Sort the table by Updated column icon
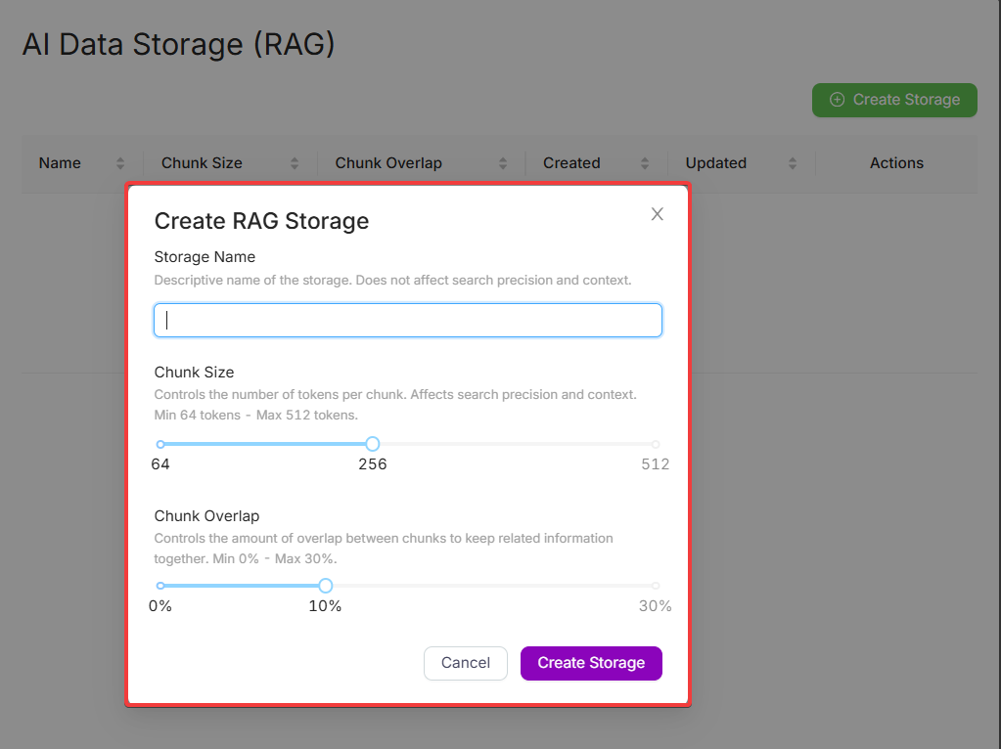Screen dimensions: 1001x749 tap(793, 163)
